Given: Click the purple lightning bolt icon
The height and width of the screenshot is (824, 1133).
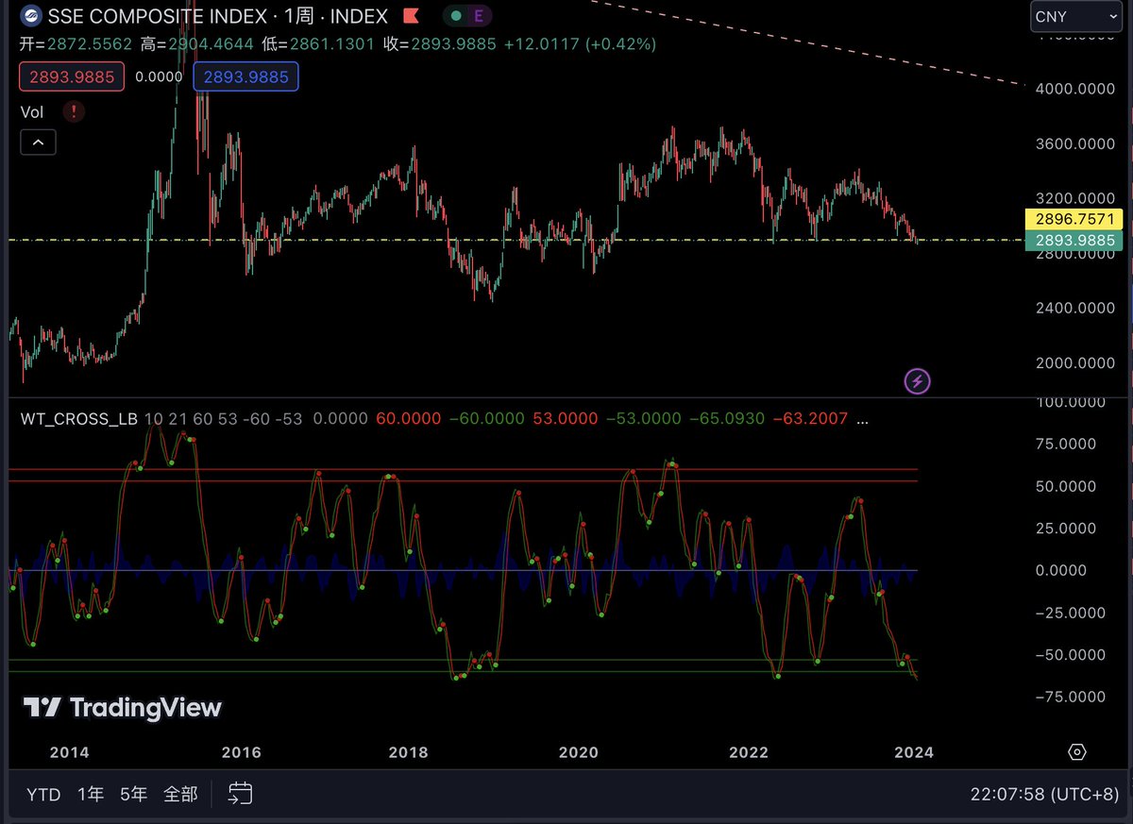Looking at the screenshot, I should point(918,381).
